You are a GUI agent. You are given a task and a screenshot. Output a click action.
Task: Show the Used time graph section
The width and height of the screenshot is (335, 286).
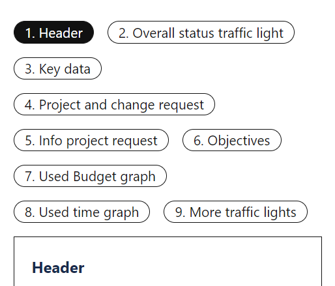(x=81, y=212)
